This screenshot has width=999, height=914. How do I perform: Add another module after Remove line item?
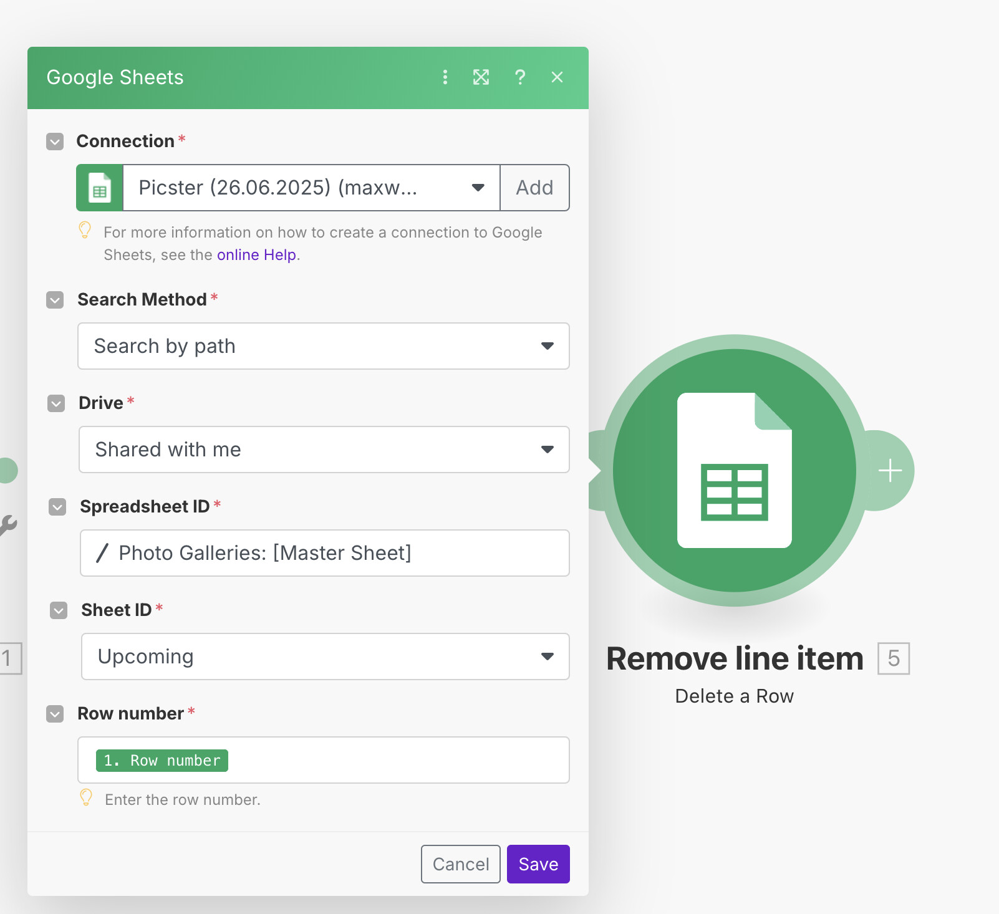[890, 470]
